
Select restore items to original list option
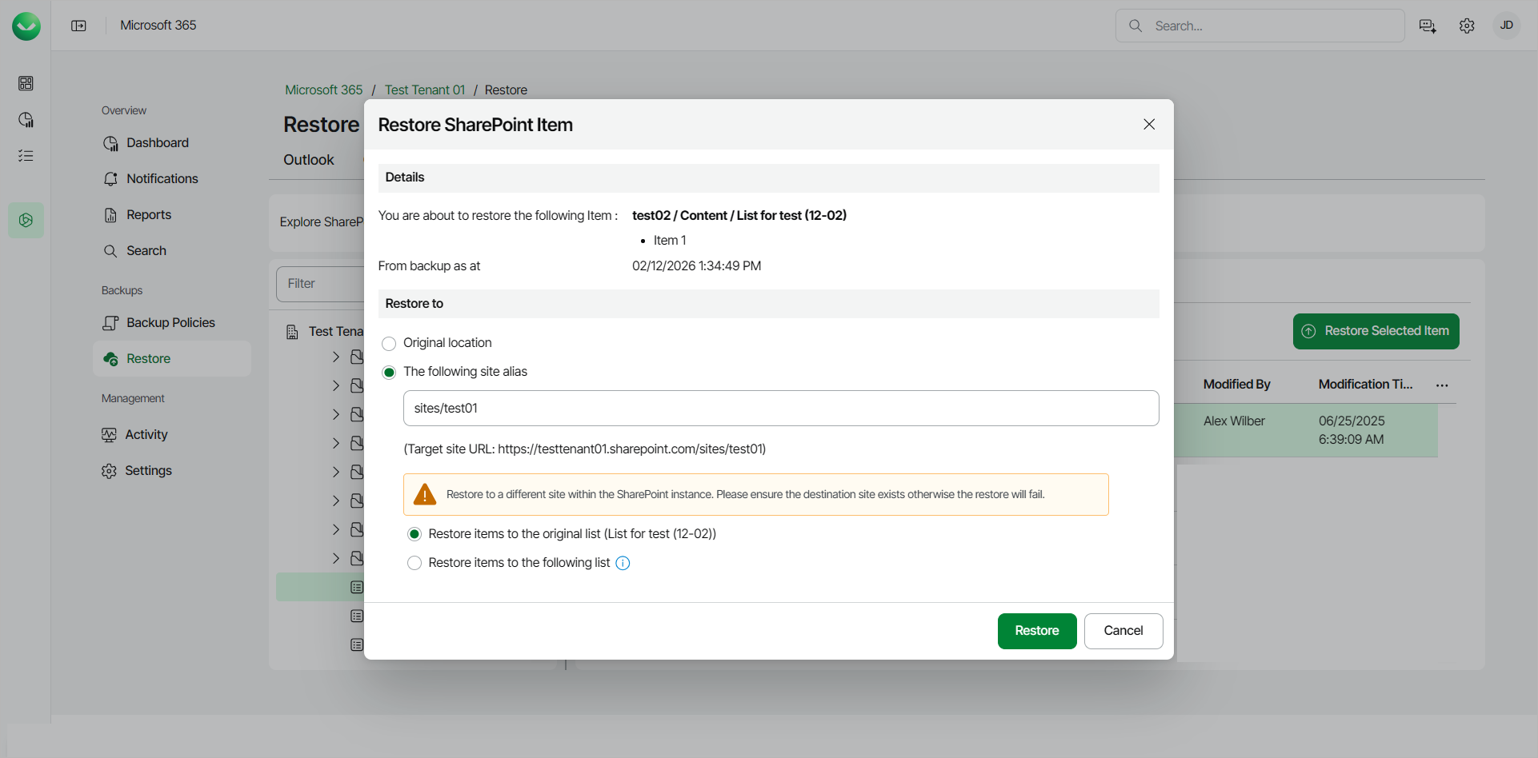(415, 533)
